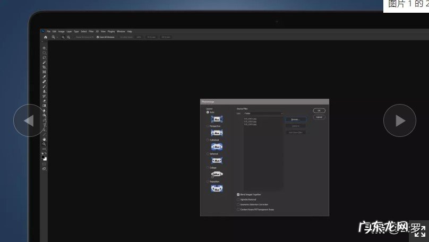Screen dimensions: 429x242
Task: Enable Content Aware Fill Transparent Areas
Action: (238, 210)
